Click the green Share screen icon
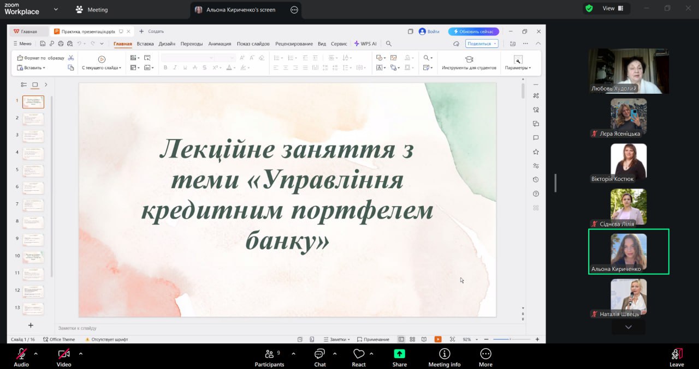This screenshot has height=369, width=699. tap(399, 354)
